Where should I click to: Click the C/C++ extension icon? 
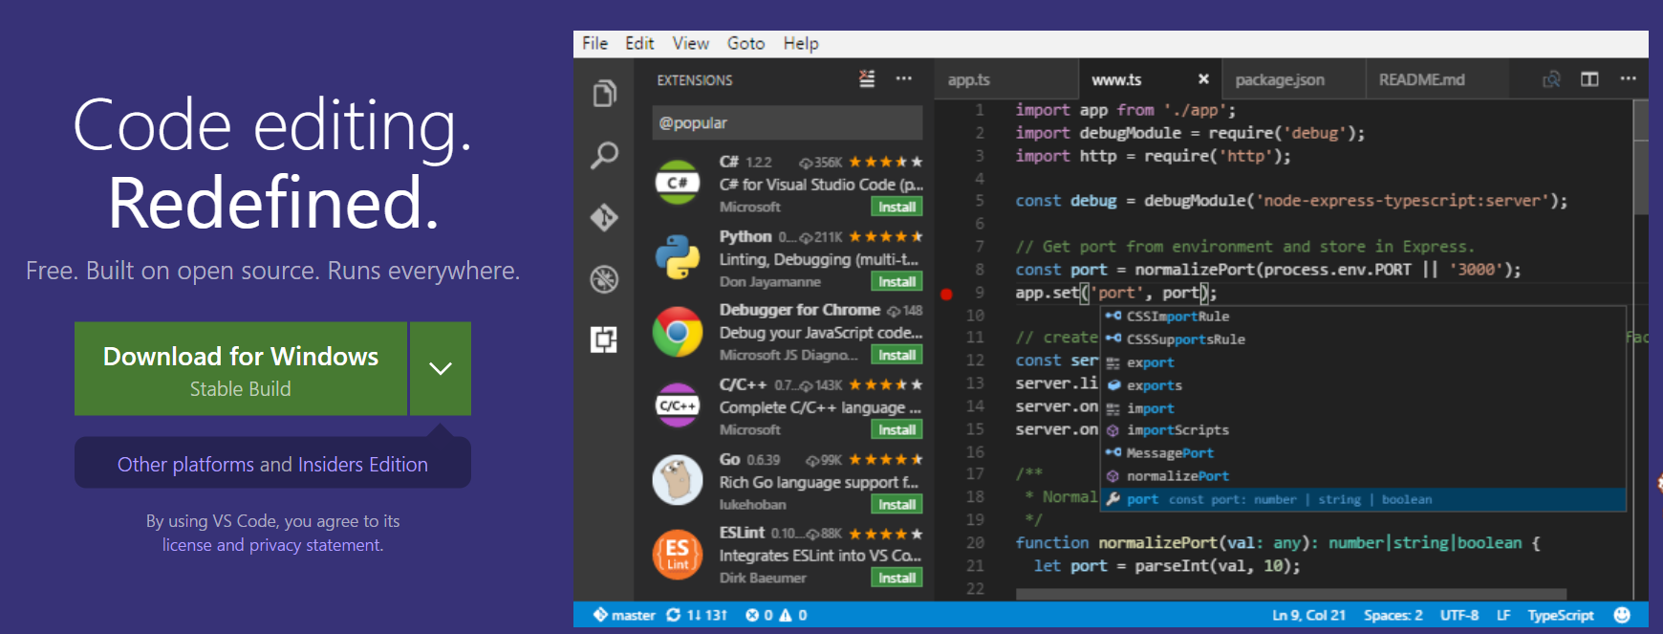[x=677, y=406]
